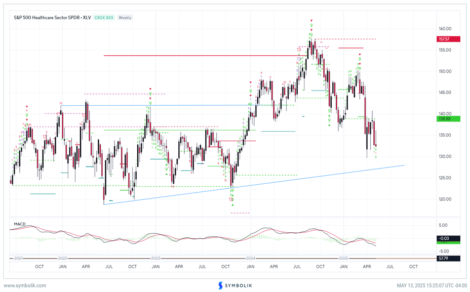Click the 155.00 price axis label

[x=445, y=50]
